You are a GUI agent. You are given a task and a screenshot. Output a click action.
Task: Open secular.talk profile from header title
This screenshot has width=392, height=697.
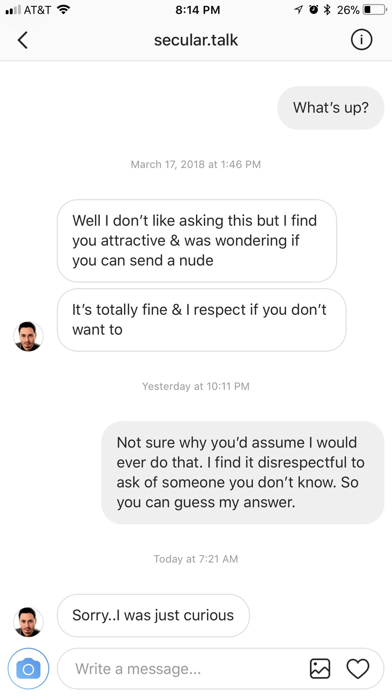pyautogui.click(x=196, y=40)
